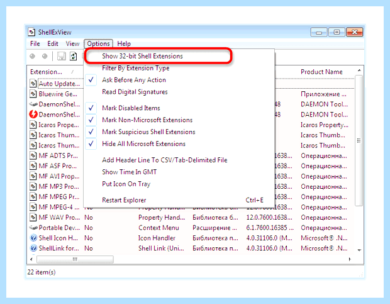Click the second gray dot toolbar icon
The image size is (390, 304).
click(45, 56)
